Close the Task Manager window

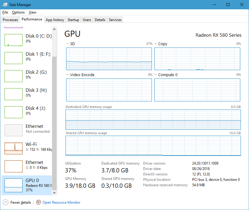[242, 5]
